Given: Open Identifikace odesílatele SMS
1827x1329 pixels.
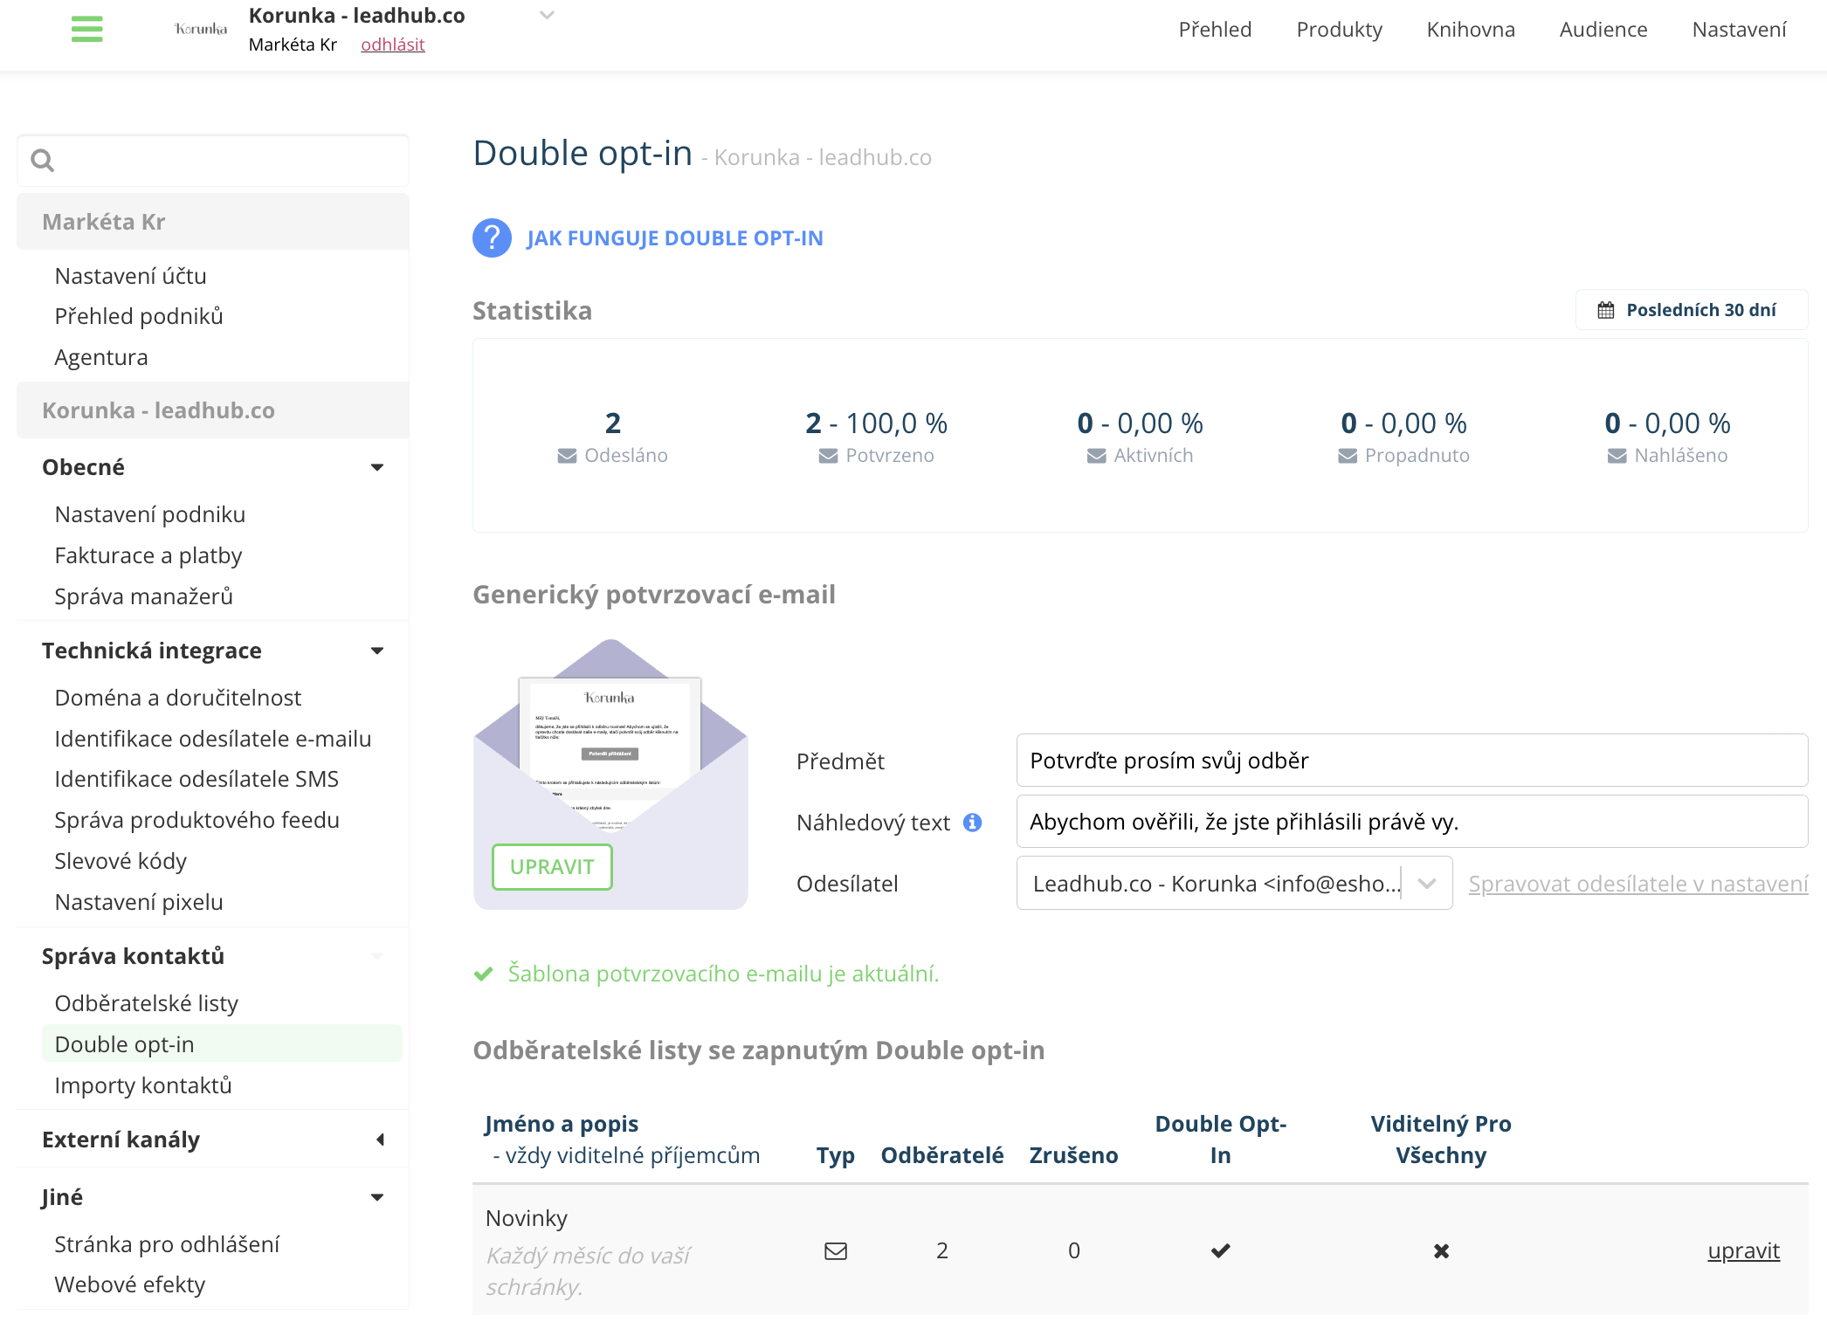Looking at the screenshot, I should click(x=196, y=779).
